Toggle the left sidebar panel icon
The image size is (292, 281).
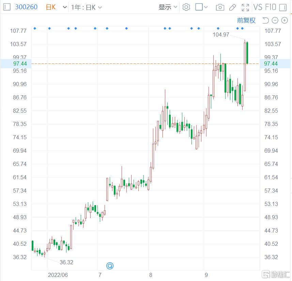pyautogui.click(x=7, y=7)
